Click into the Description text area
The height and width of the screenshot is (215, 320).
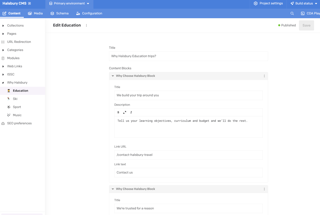[189, 127]
